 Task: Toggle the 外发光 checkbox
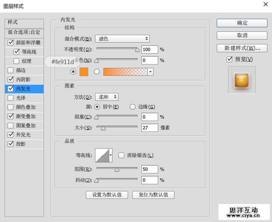(x=10, y=135)
